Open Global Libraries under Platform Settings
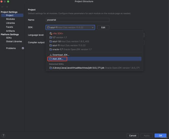This screenshot has width=169, height=139. click(x=14, y=41)
